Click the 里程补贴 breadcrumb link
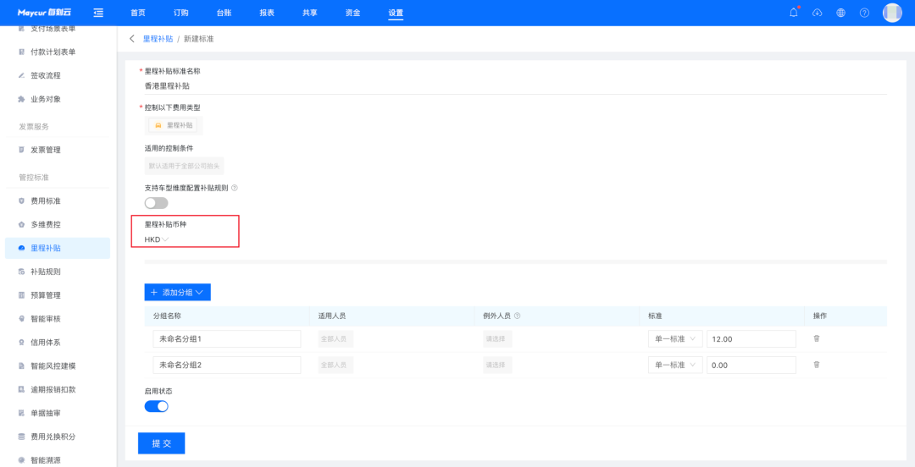 (158, 39)
